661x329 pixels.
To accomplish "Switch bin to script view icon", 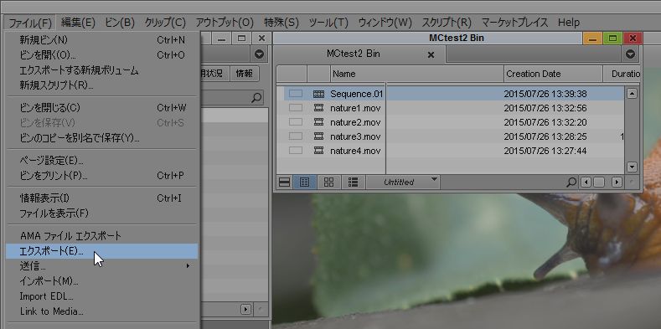I will point(354,182).
